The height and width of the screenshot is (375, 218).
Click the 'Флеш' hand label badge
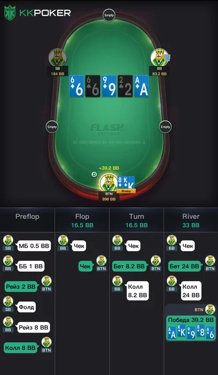126,191
